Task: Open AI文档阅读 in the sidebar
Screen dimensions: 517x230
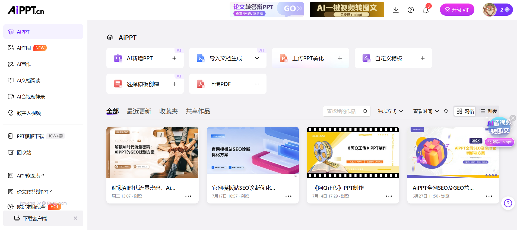Action: [43, 80]
